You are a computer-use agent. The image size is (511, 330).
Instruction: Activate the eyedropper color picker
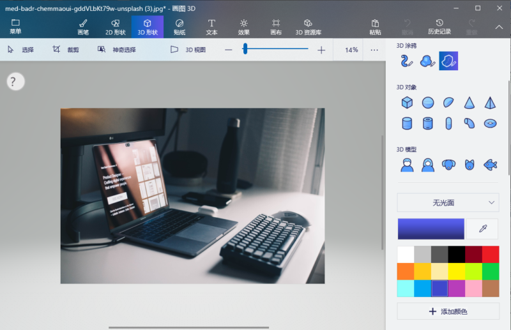click(483, 229)
